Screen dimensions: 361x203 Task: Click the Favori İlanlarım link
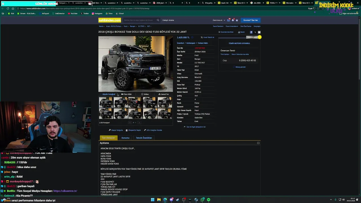(218, 26)
